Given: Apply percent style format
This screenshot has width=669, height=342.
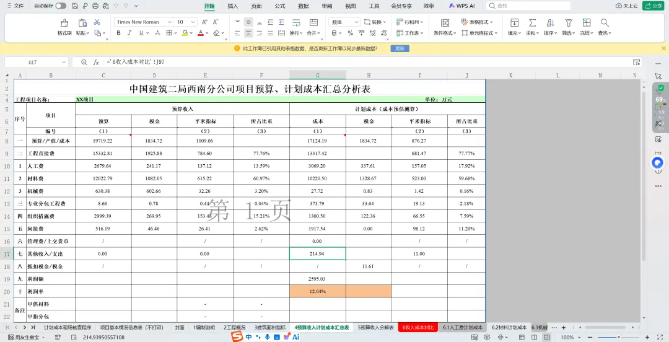Looking at the screenshot, I should [350, 33].
